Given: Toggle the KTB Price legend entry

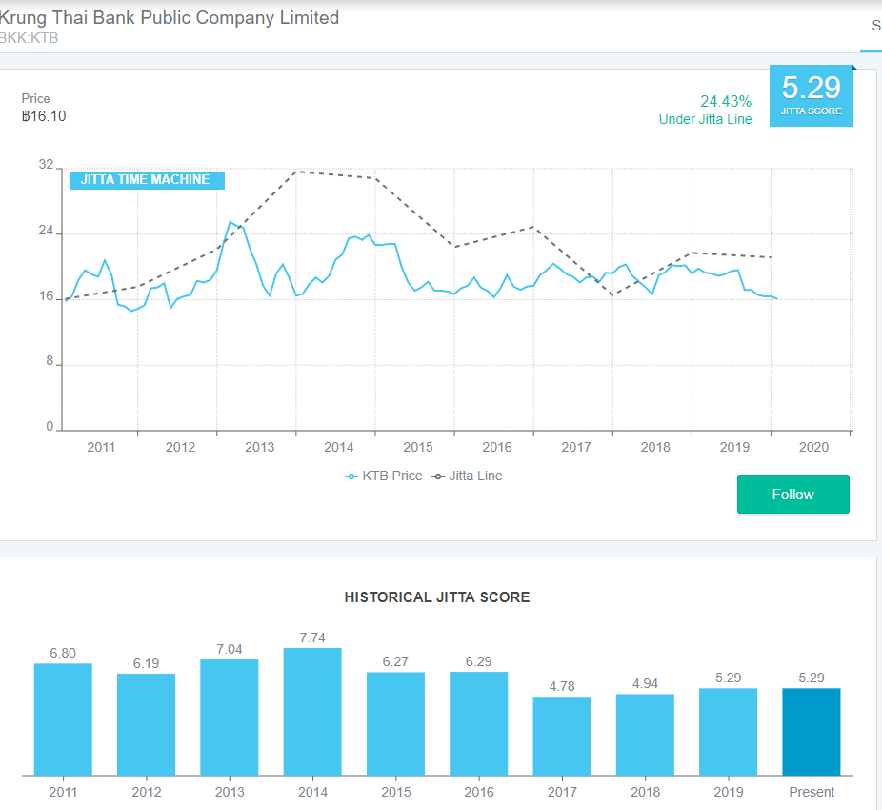Looking at the screenshot, I should click(x=384, y=476).
